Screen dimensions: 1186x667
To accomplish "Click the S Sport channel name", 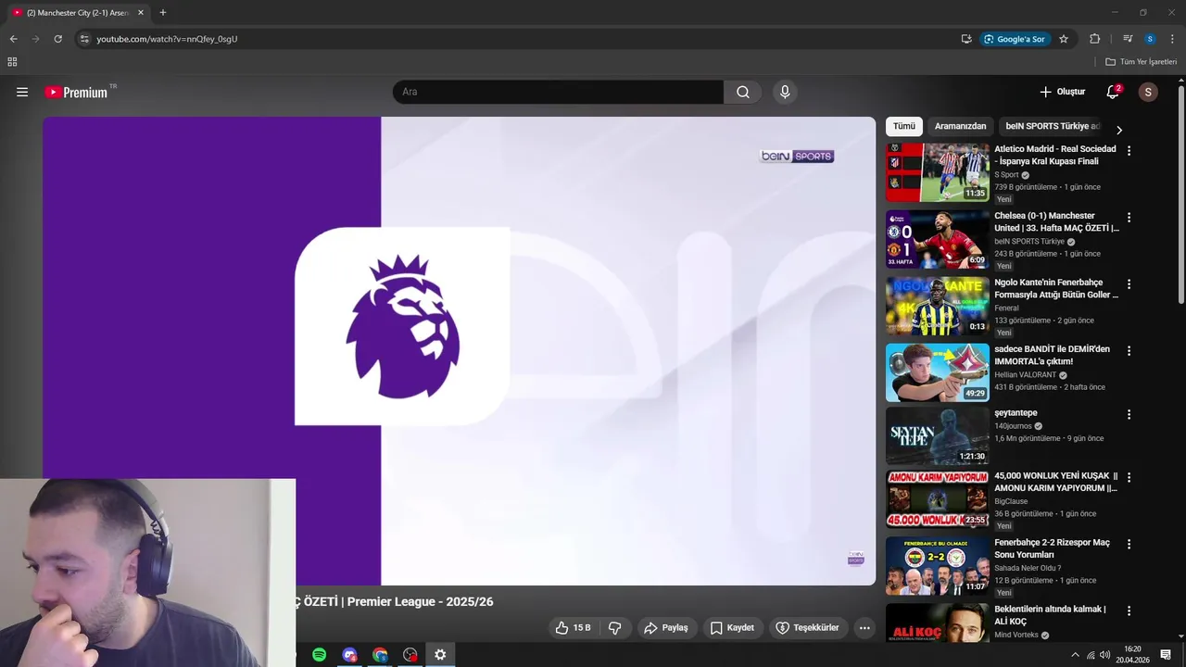I will pos(1006,175).
